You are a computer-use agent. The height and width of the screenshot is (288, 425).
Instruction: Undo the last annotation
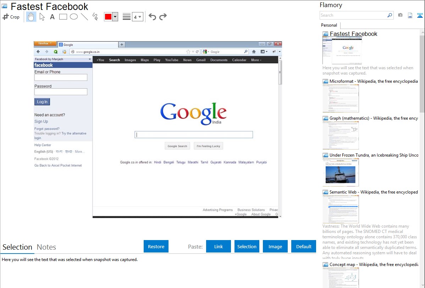[152, 17]
